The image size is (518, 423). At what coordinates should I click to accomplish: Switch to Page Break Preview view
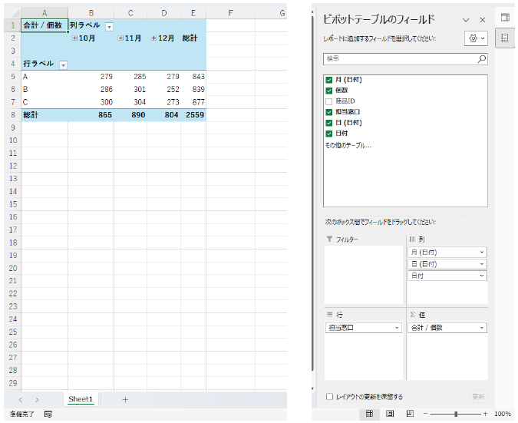coord(411,414)
